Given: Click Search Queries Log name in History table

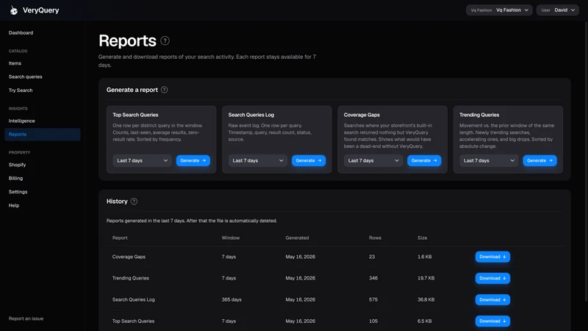Looking at the screenshot, I should pyautogui.click(x=134, y=299).
